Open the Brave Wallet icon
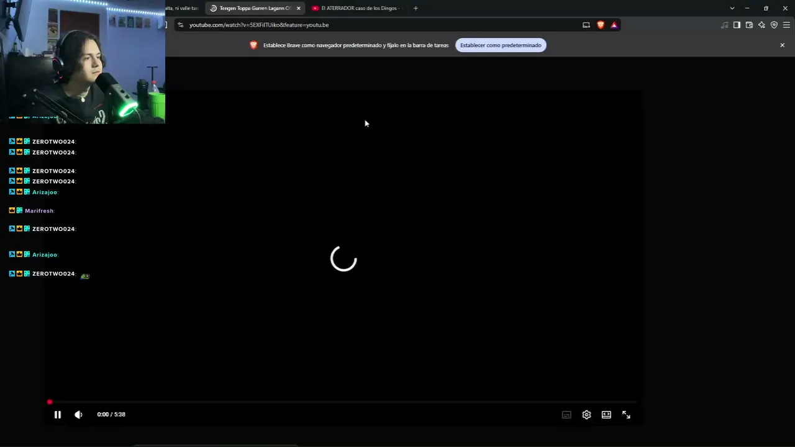The image size is (795, 447). coord(749,25)
